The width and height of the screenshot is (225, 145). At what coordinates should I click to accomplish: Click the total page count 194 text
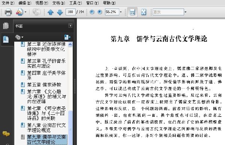click(81, 12)
